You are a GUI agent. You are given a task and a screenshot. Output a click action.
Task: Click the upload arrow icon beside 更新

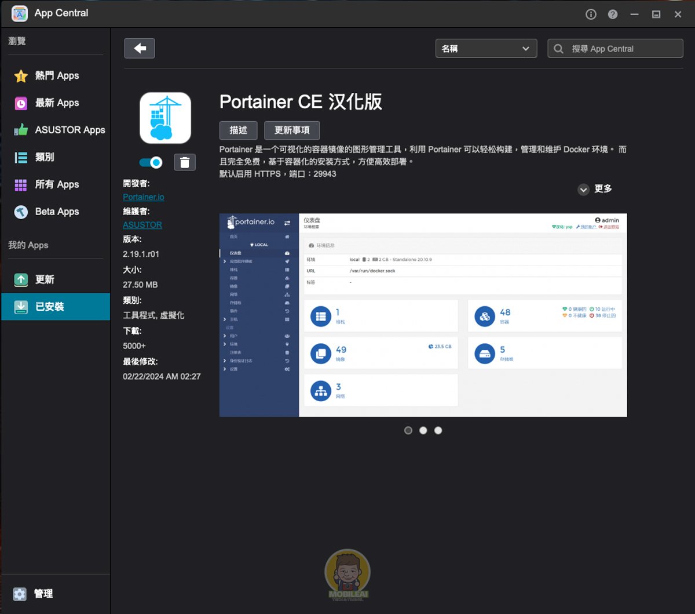tap(21, 279)
